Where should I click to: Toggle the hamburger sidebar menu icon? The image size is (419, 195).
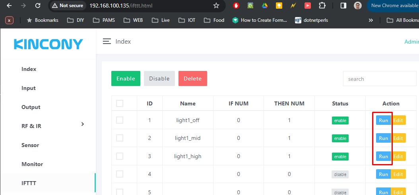point(107,41)
